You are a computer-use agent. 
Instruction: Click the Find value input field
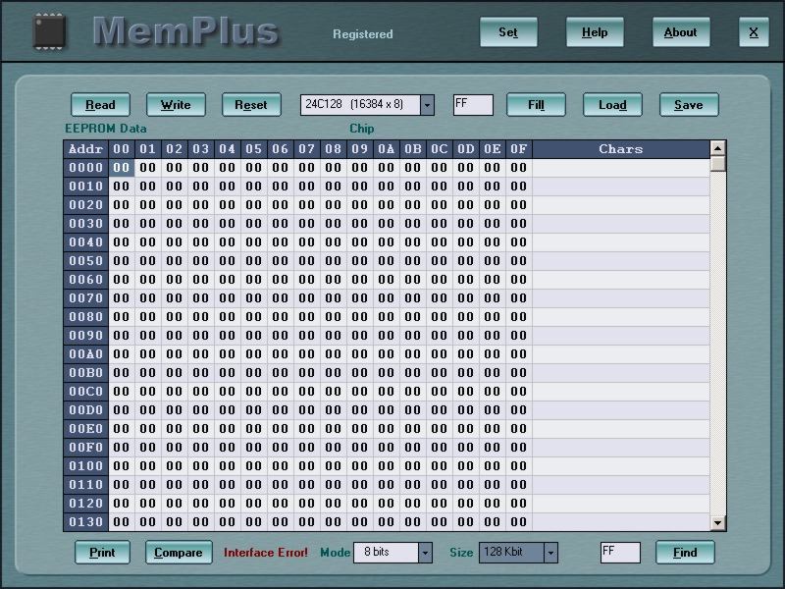point(619,553)
